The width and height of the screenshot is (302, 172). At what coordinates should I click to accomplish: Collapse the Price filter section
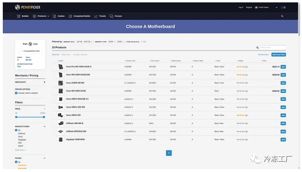point(45,109)
